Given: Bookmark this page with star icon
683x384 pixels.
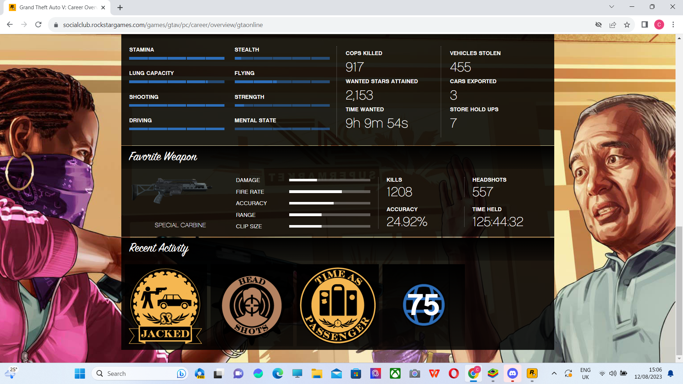Looking at the screenshot, I should pyautogui.click(x=627, y=25).
